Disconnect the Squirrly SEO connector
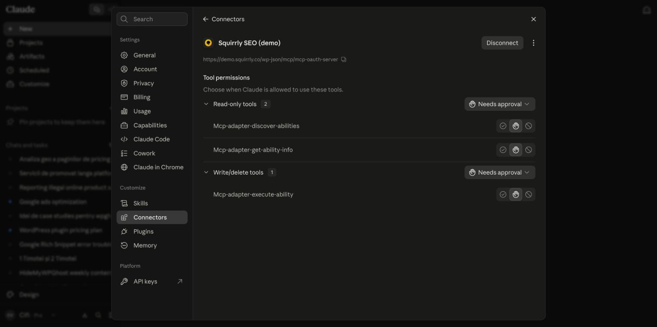 coord(502,43)
